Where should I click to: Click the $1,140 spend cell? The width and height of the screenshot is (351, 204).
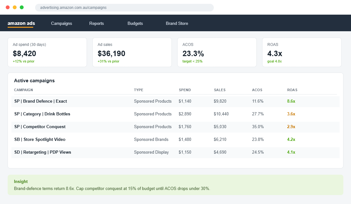(185, 101)
